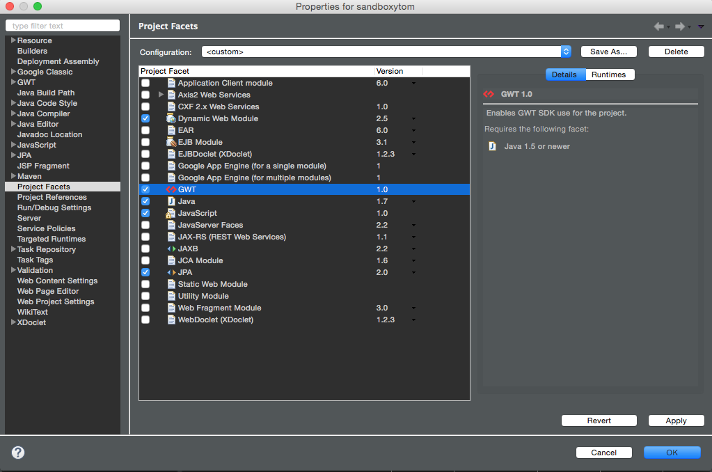This screenshot has height=472, width=712.
Task: Check the Google App Engine single module box
Action: coord(145,166)
